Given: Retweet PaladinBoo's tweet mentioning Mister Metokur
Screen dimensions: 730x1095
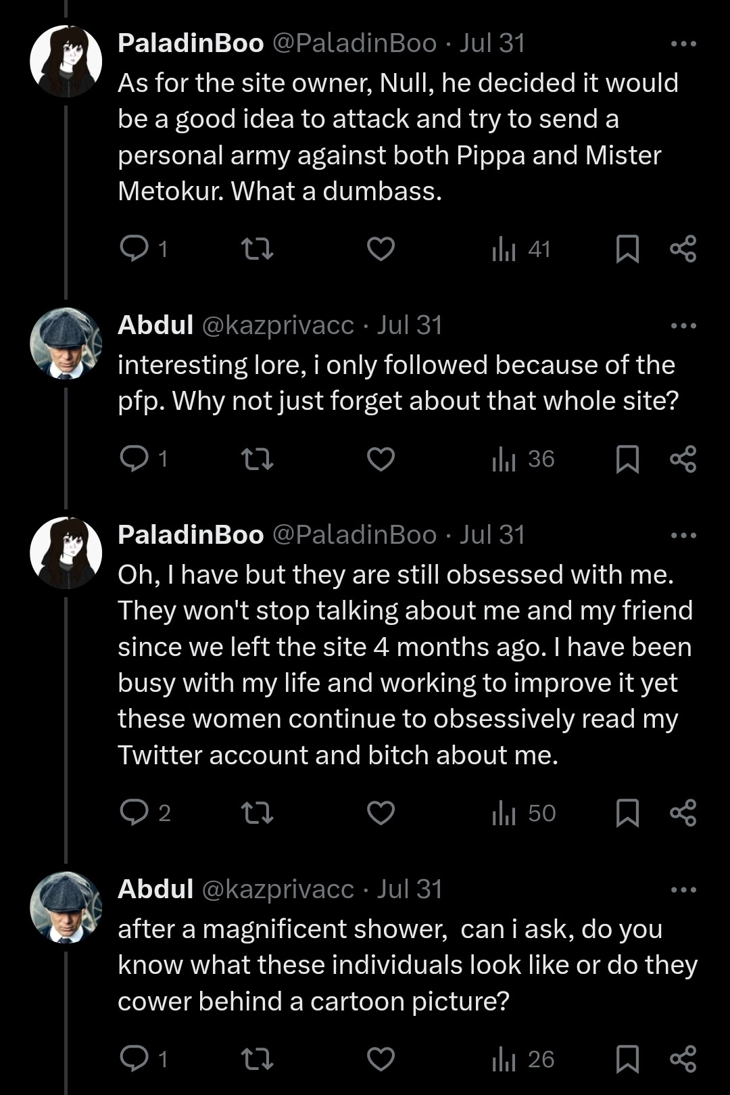Looking at the screenshot, I should pyautogui.click(x=258, y=249).
